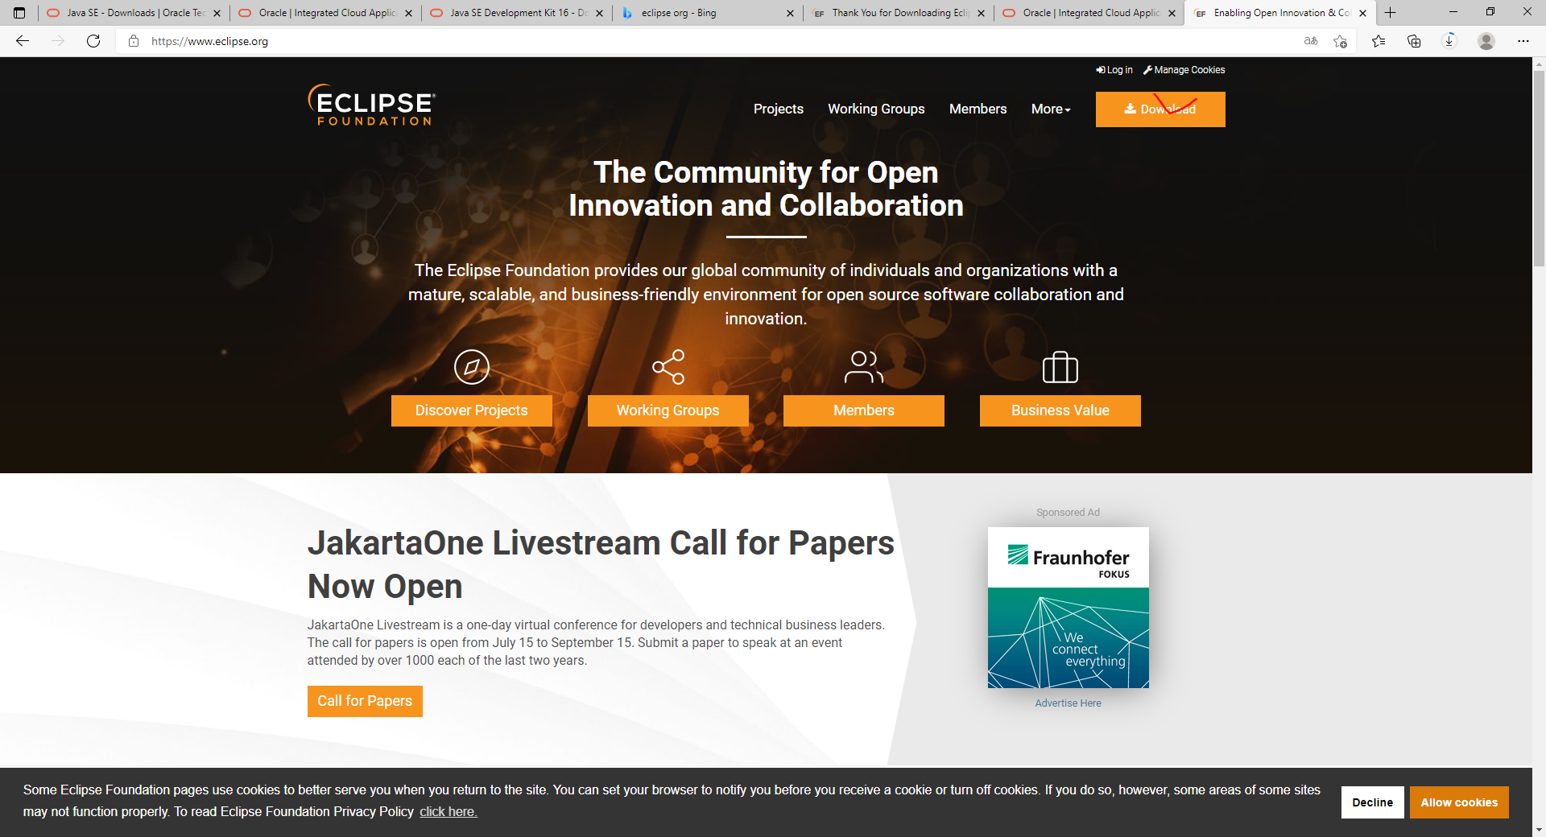This screenshot has width=1546, height=837.
Task: Open Members in the top navigation
Action: click(x=978, y=109)
